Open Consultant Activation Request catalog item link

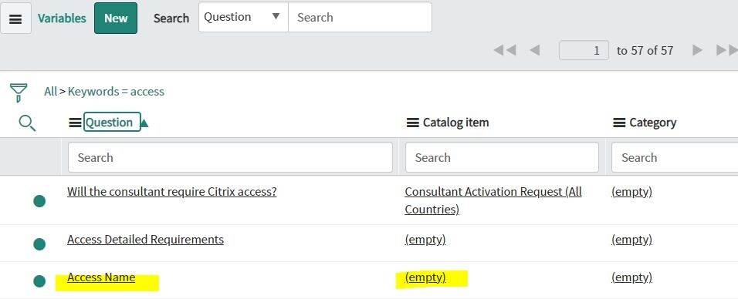(x=493, y=200)
